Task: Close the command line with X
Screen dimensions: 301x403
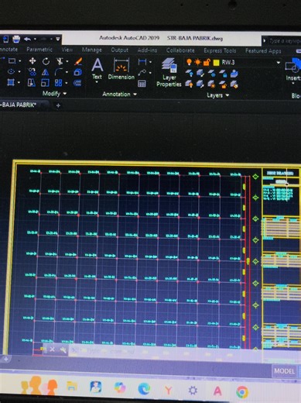Action: pyautogui.click(x=52, y=350)
